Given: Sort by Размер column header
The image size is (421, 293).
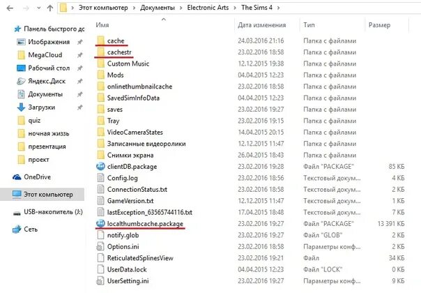Looking at the screenshot, I should (x=379, y=25).
